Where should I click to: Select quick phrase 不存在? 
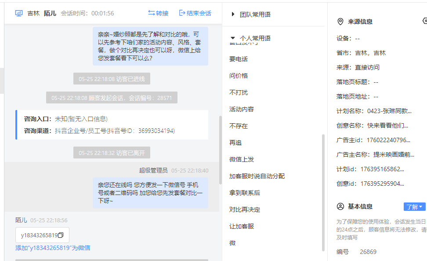click(x=239, y=126)
